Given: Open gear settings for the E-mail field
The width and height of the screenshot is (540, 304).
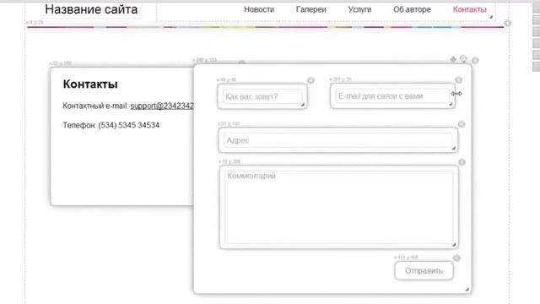Looking at the screenshot, I should pyautogui.click(x=458, y=80).
